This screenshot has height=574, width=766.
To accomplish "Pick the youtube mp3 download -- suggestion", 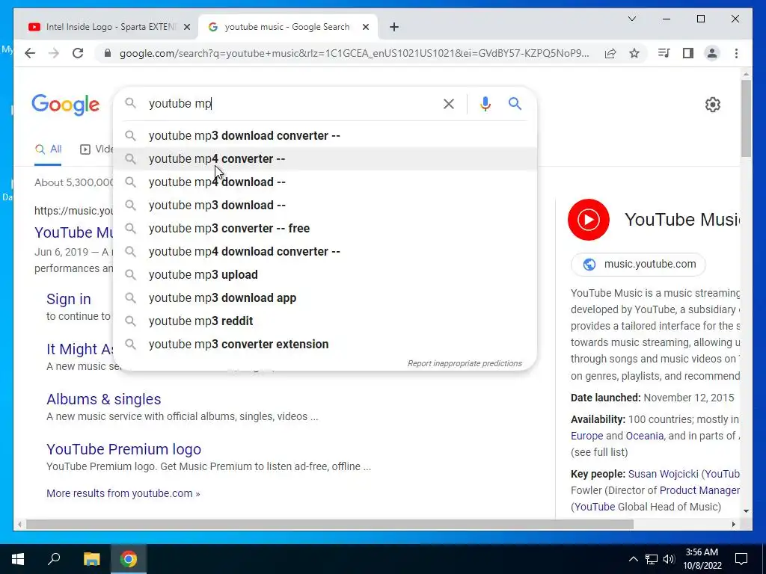I will point(325,205).
